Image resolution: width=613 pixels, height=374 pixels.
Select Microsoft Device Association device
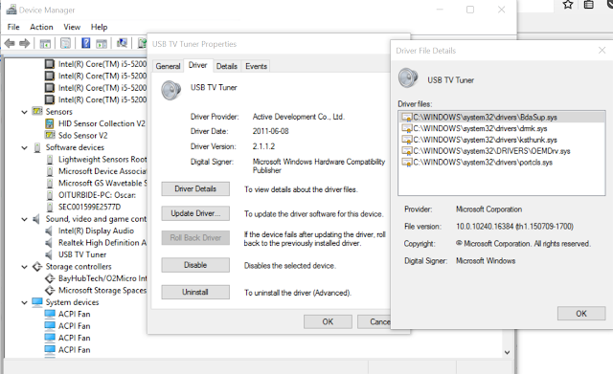102,171
